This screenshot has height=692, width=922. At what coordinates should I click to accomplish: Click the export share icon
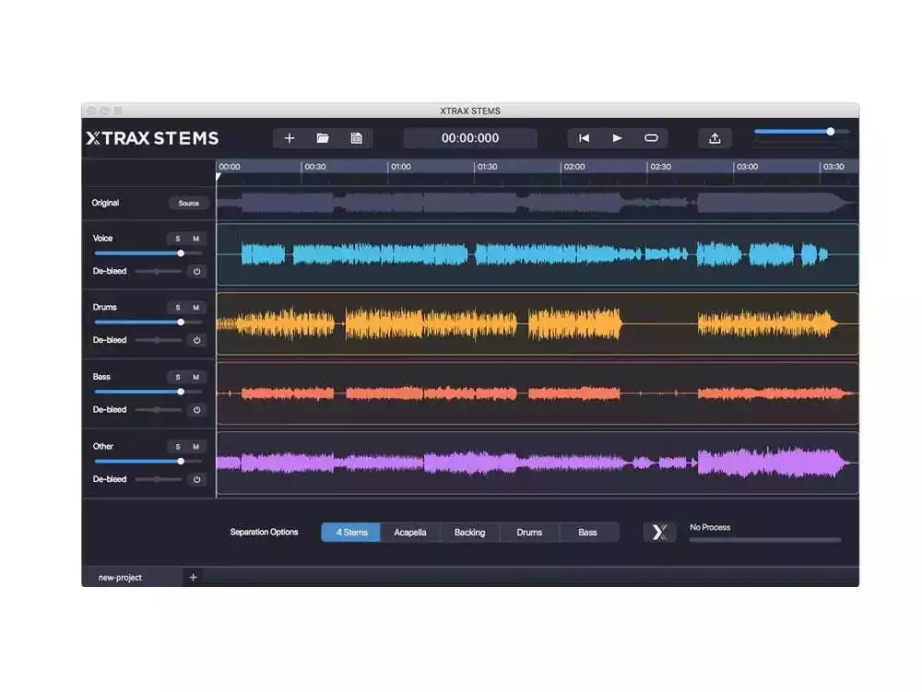coord(715,138)
